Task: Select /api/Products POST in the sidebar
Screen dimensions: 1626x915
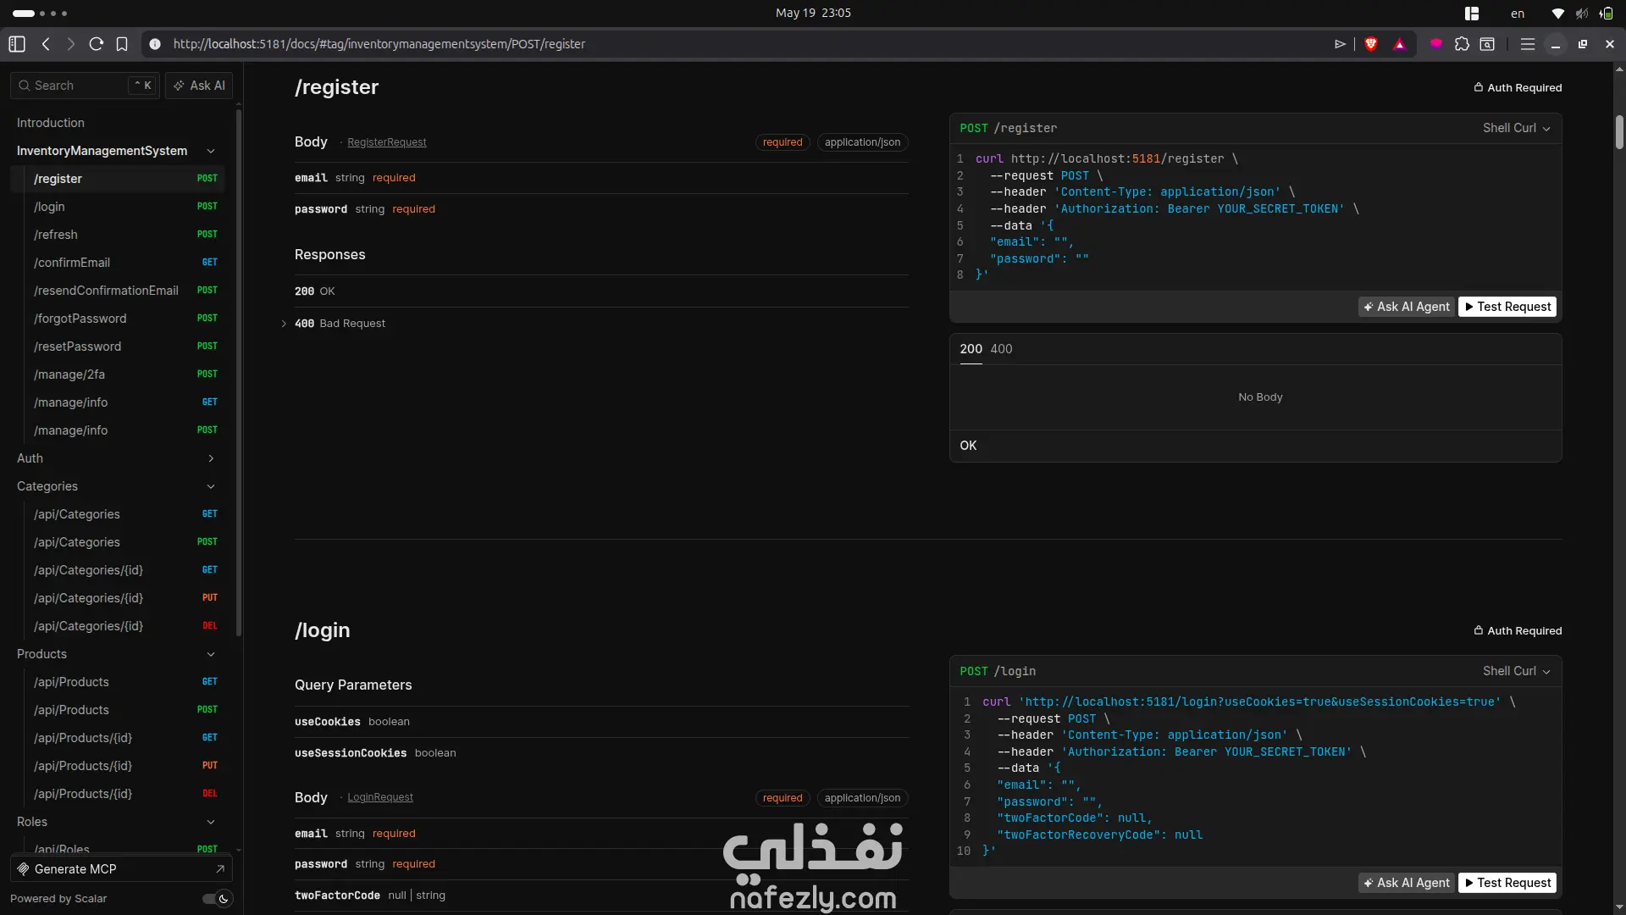Action: click(x=118, y=710)
